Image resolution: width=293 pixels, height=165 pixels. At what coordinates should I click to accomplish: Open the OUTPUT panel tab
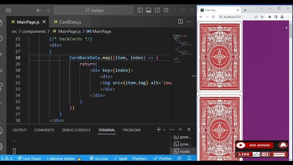(20, 130)
